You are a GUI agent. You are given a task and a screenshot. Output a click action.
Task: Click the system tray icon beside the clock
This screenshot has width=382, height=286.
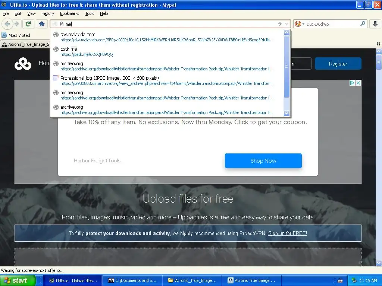354,281
